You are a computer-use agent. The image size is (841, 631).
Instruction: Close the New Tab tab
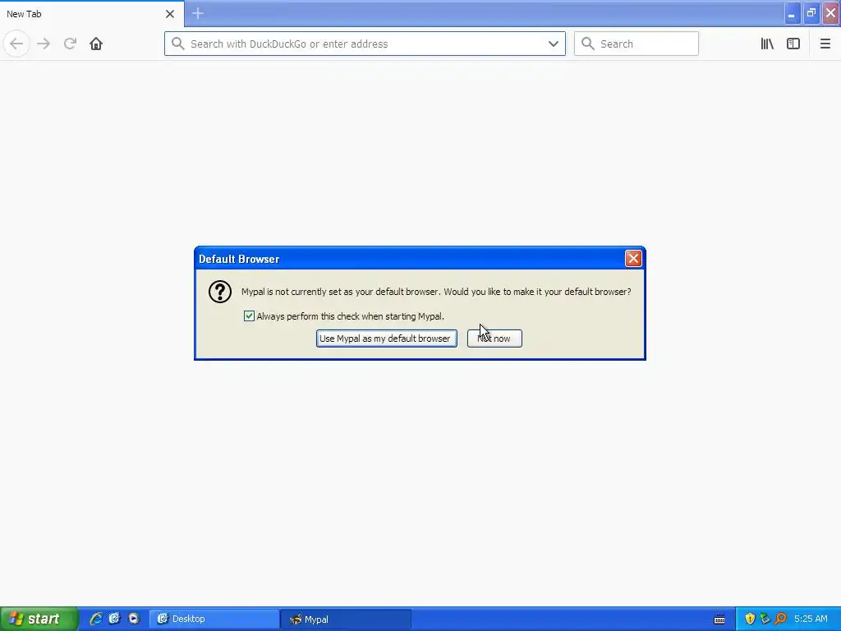coord(170,14)
